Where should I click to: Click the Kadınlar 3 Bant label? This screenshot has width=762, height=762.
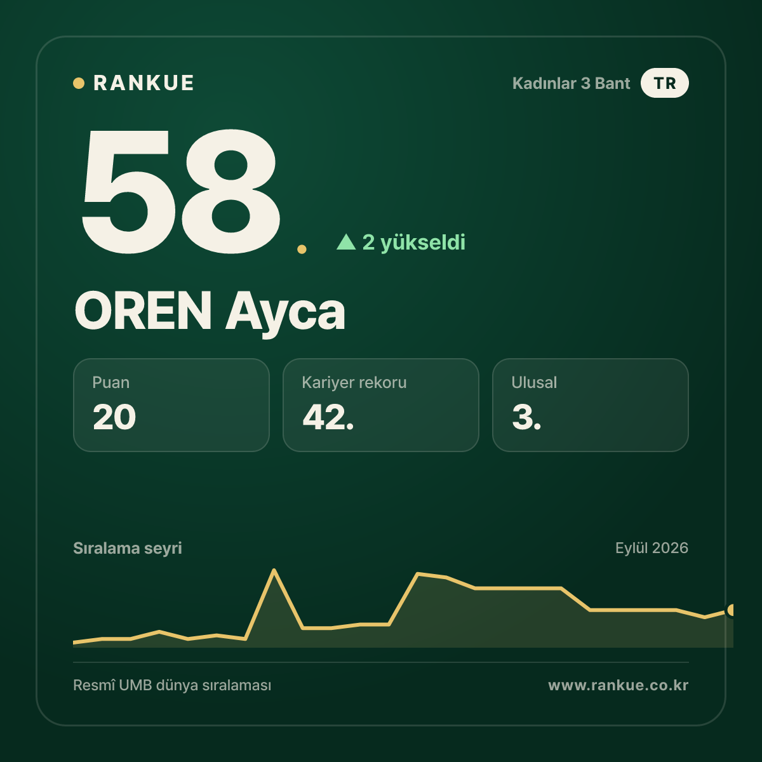click(x=571, y=83)
